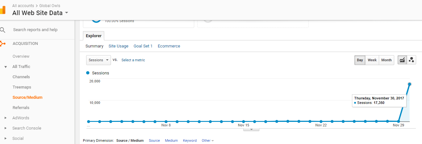Set primary dimension to Medium
Viewport: 422px width, 144px height.
click(x=171, y=140)
